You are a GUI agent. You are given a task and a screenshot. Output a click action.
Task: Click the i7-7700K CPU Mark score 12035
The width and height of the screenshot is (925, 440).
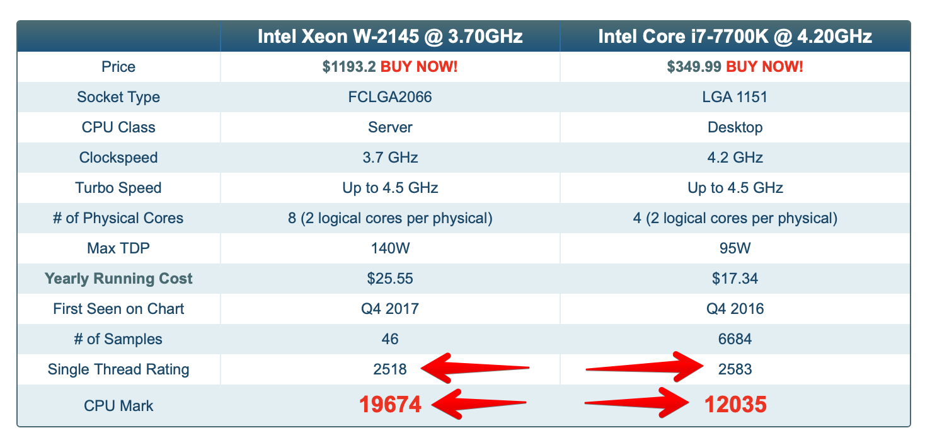pyautogui.click(x=735, y=405)
